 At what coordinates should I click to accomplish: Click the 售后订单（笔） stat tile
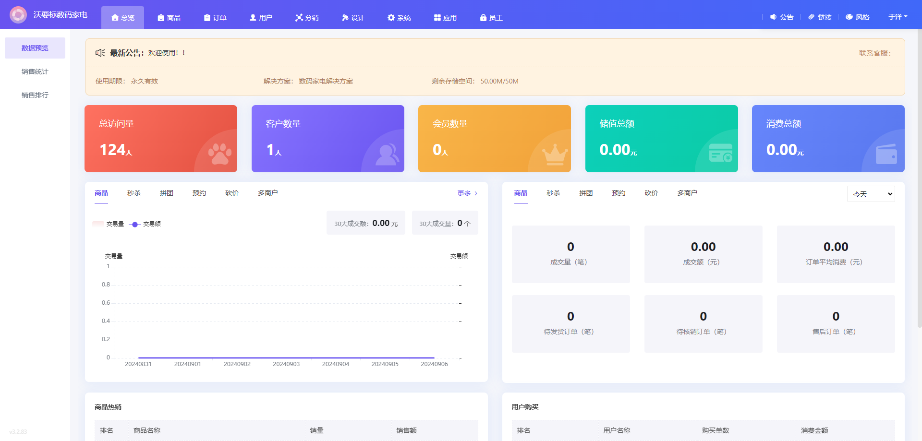836,324
